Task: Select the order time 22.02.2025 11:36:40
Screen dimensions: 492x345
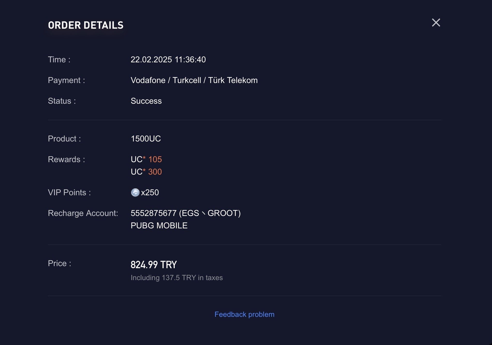Action: (168, 59)
